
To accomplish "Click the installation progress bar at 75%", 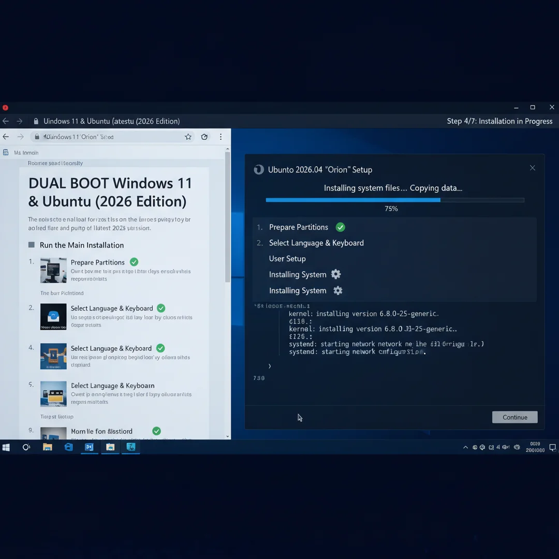I will click(394, 200).
